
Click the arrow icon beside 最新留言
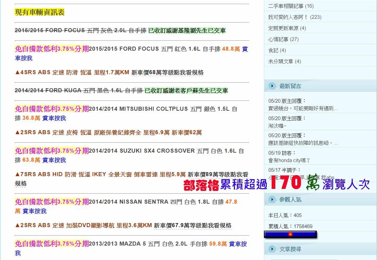point(272,86)
